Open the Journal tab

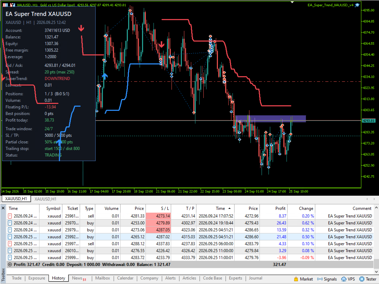point(255,278)
